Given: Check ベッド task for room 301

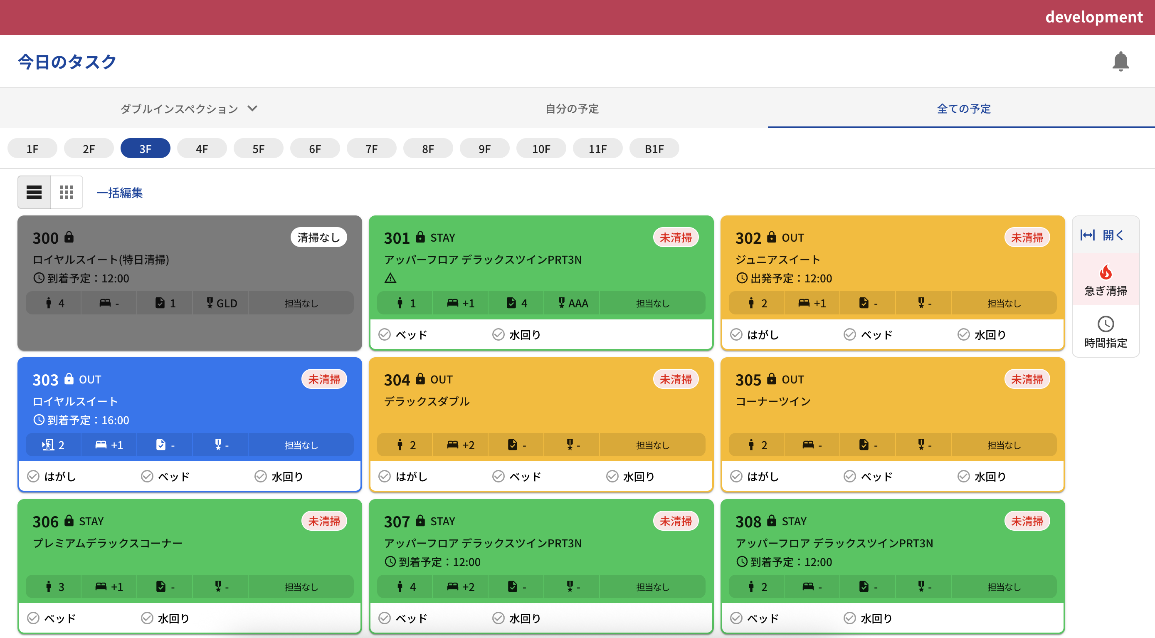Looking at the screenshot, I should point(385,335).
